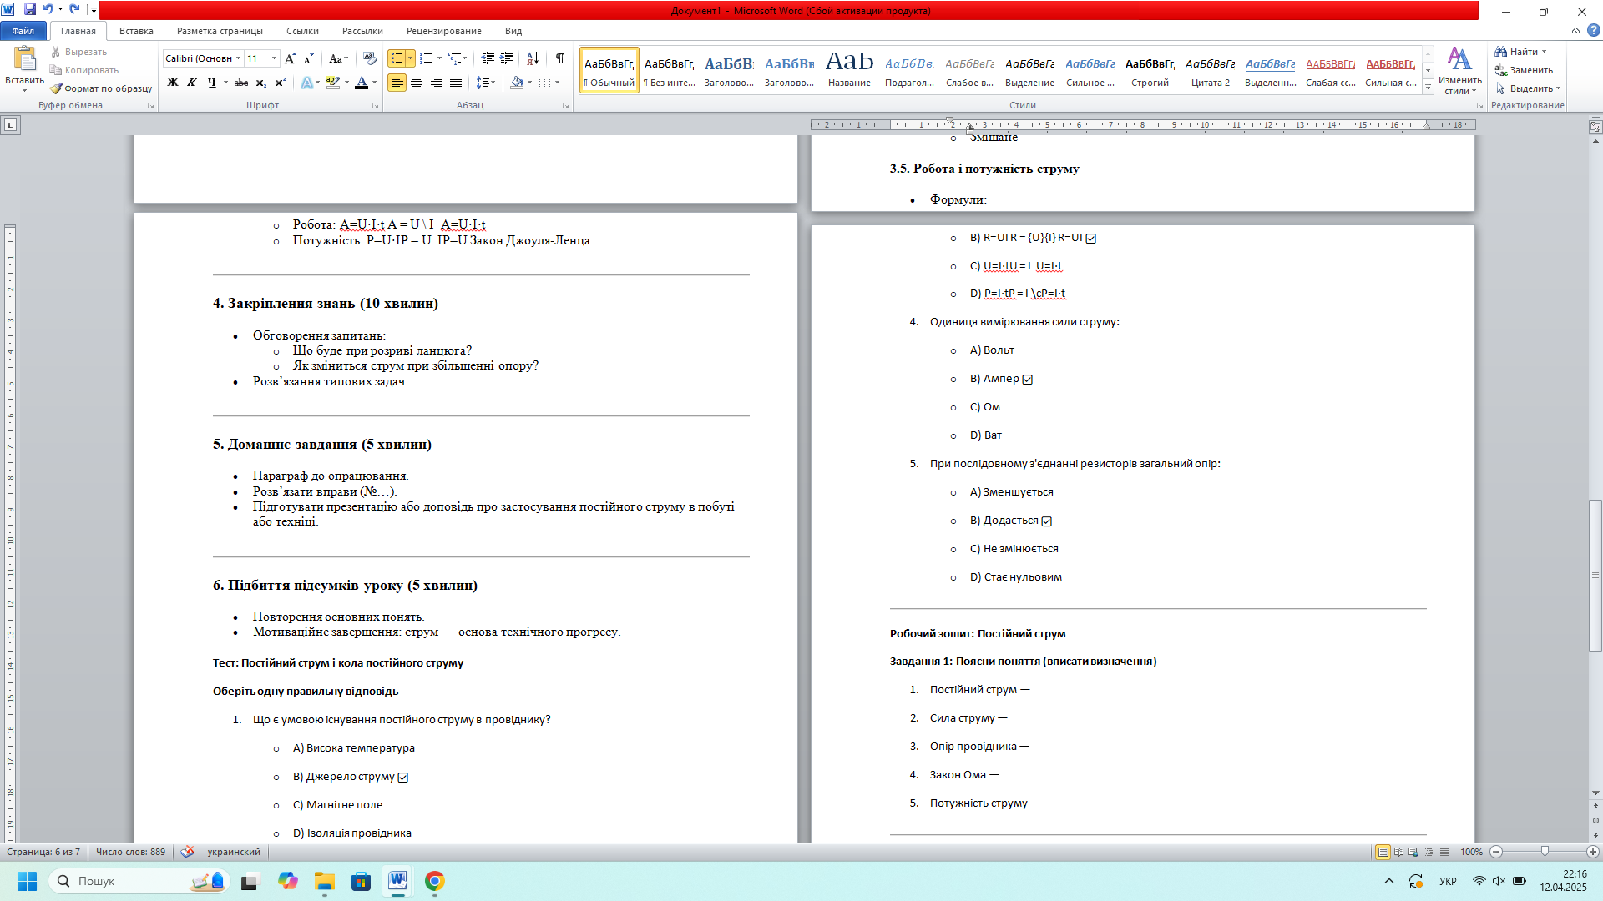
Task: Show paragraph marks with the ¶ icon
Action: click(560, 58)
